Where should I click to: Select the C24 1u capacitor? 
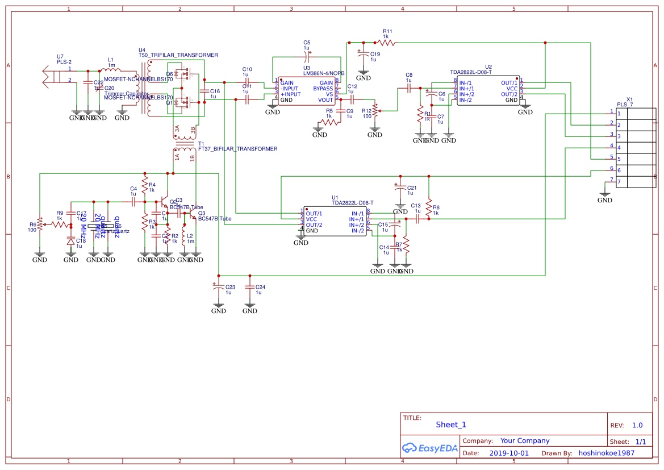coord(249,289)
